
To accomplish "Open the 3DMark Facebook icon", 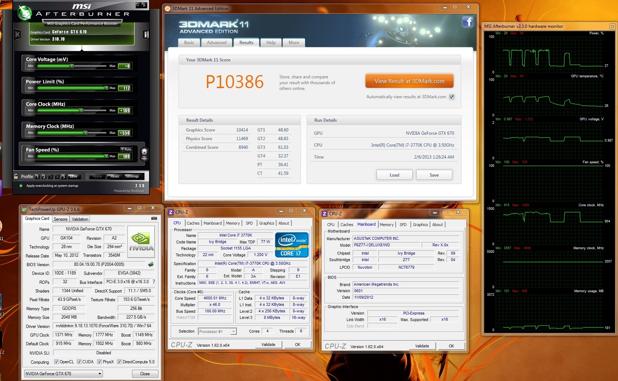I will pos(468,22).
